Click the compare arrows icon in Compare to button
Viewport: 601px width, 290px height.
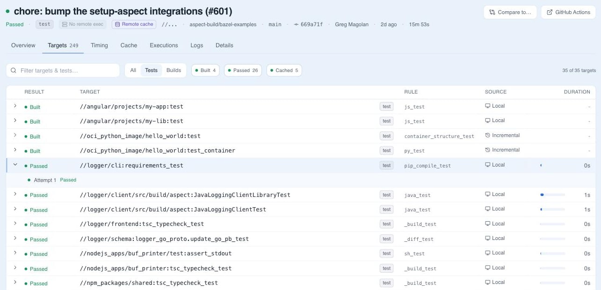coord(492,12)
